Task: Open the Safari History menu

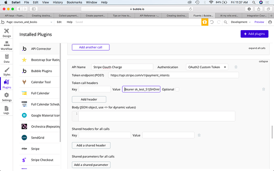Action: coord(58,2)
